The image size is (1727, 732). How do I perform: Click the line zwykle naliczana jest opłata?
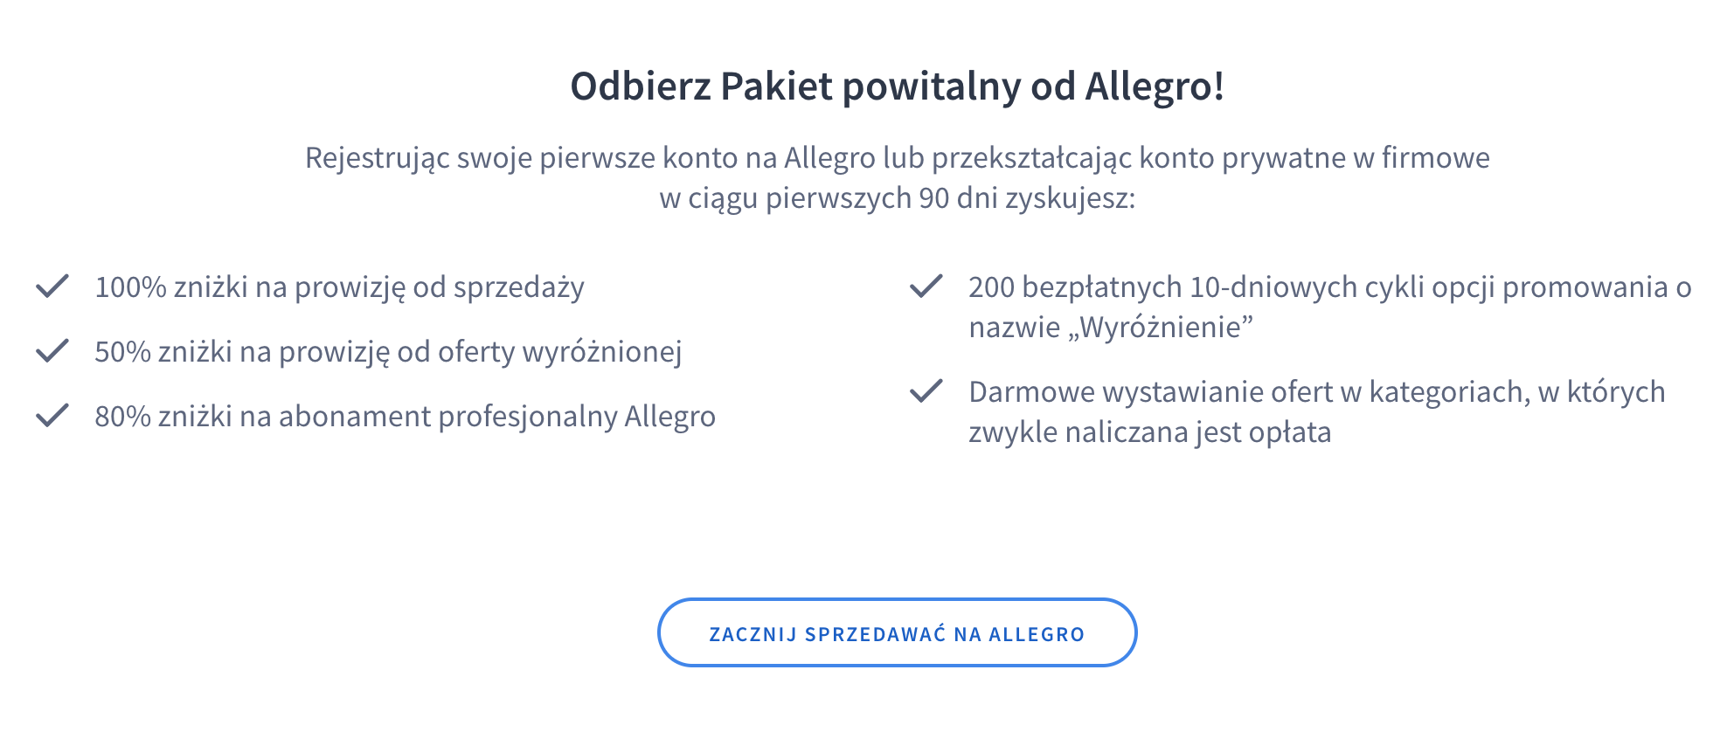tap(1149, 432)
